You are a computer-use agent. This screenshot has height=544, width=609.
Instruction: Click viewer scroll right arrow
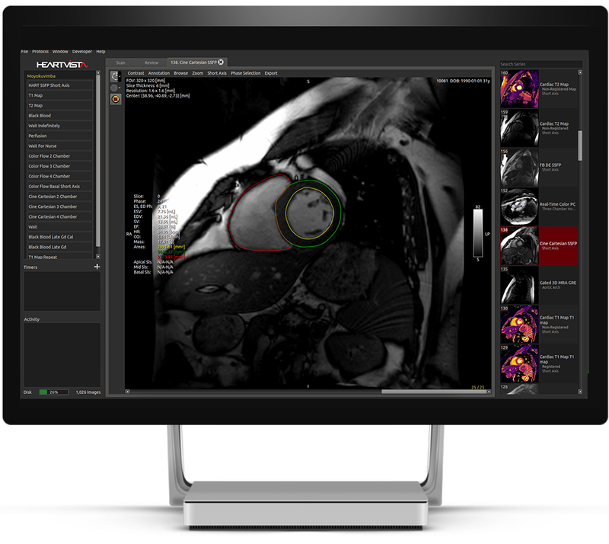pyautogui.click(x=489, y=392)
